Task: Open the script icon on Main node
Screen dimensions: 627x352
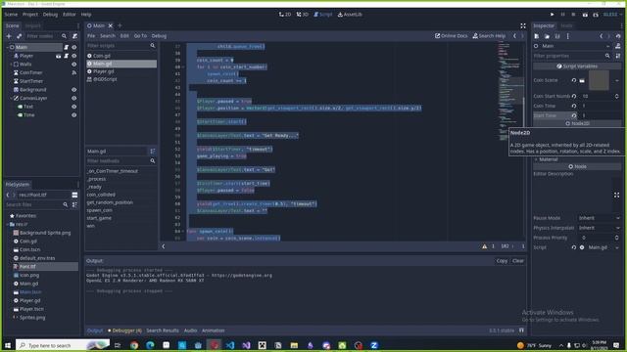Action: click(x=67, y=47)
